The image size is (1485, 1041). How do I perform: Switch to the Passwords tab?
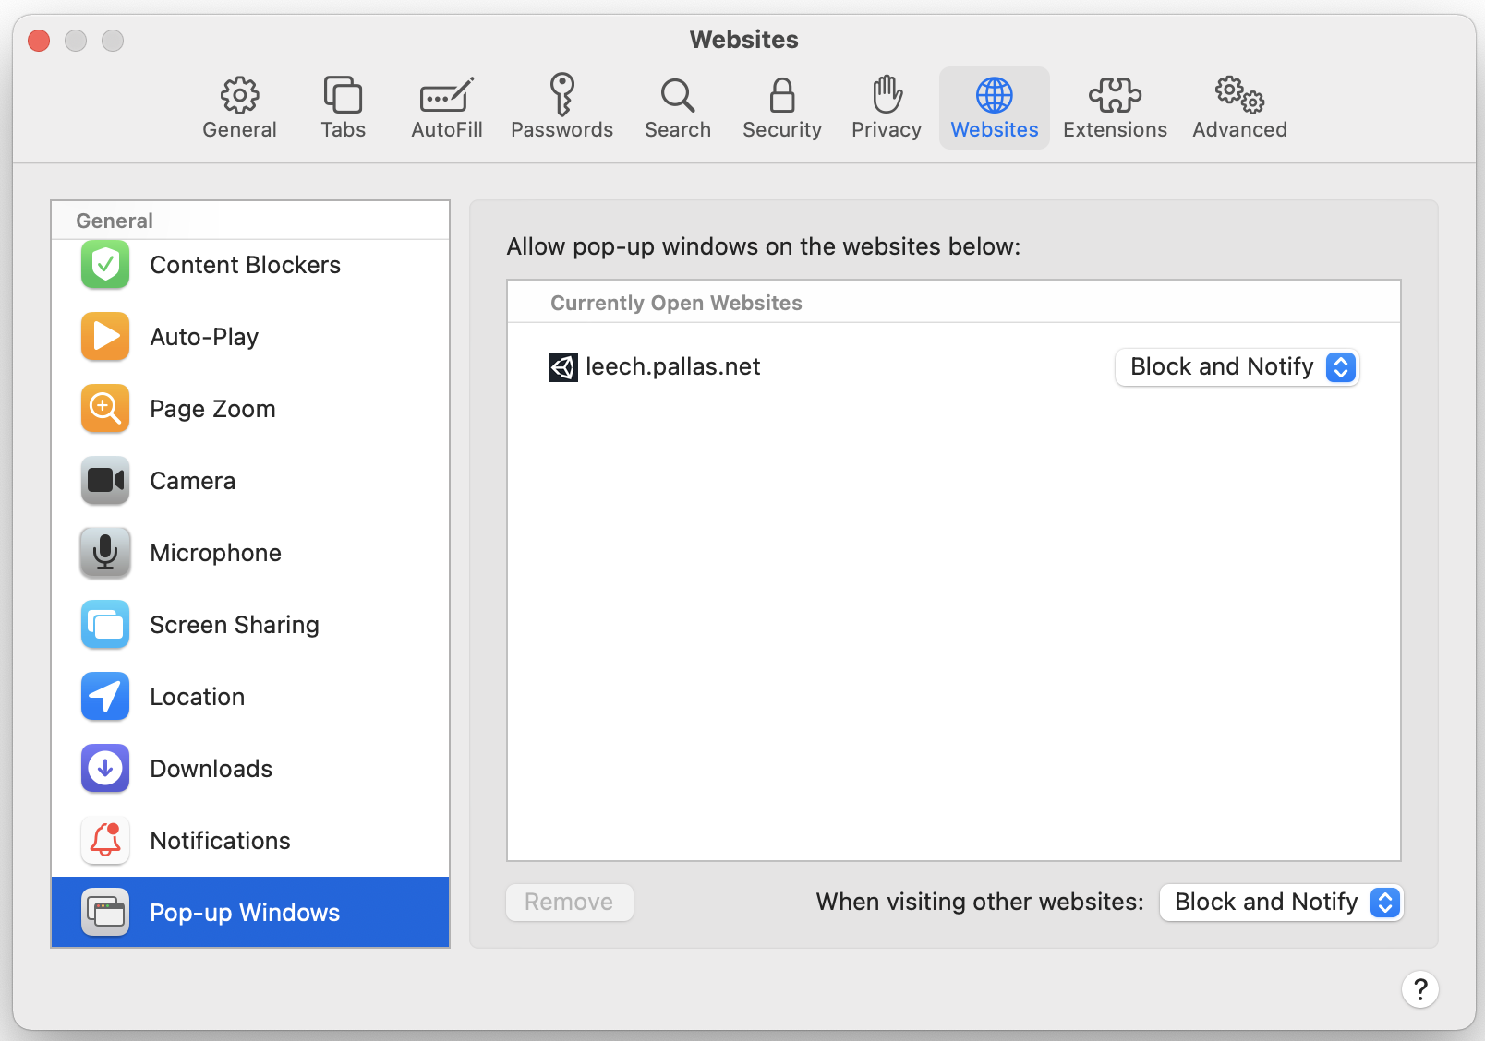pyautogui.click(x=561, y=108)
